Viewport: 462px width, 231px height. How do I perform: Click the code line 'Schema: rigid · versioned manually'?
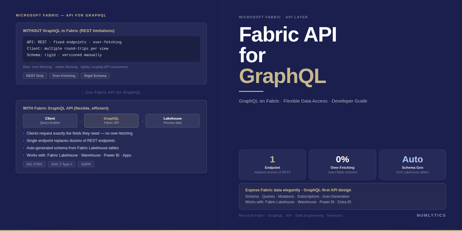click(64, 55)
